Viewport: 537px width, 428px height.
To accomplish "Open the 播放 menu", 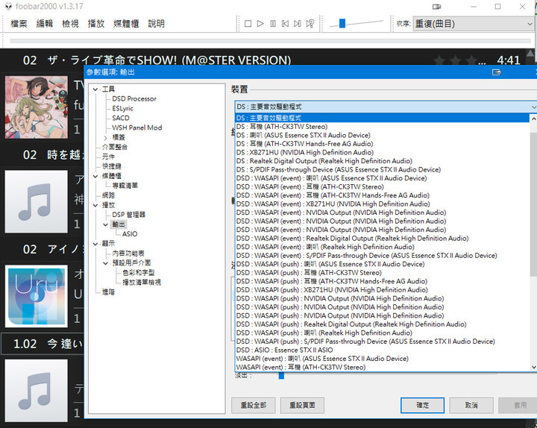I will pos(96,24).
